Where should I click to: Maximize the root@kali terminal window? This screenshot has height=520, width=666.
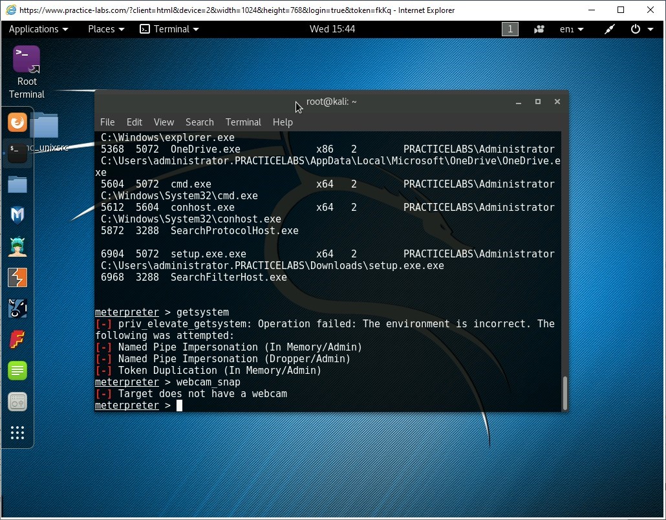tap(538, 102)
